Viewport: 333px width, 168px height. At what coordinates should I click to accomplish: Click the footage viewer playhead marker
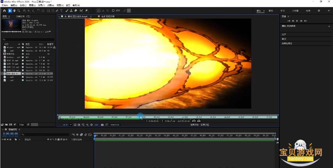[140, 117]
